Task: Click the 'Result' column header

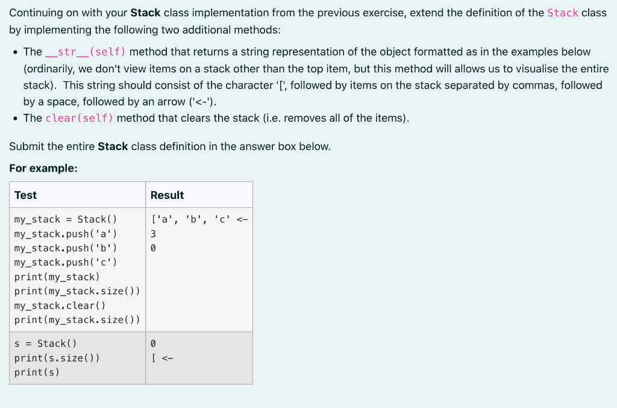Action: point(168,195)
